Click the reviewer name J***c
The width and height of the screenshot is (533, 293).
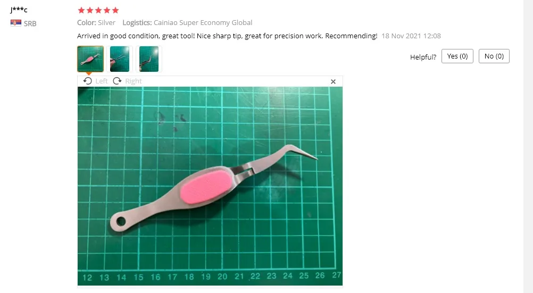[x=19, y=10]
